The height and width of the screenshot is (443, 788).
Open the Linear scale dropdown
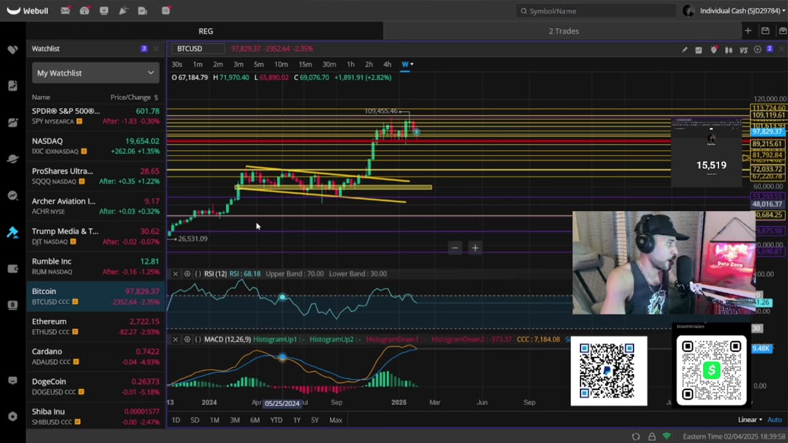(750, 420)
